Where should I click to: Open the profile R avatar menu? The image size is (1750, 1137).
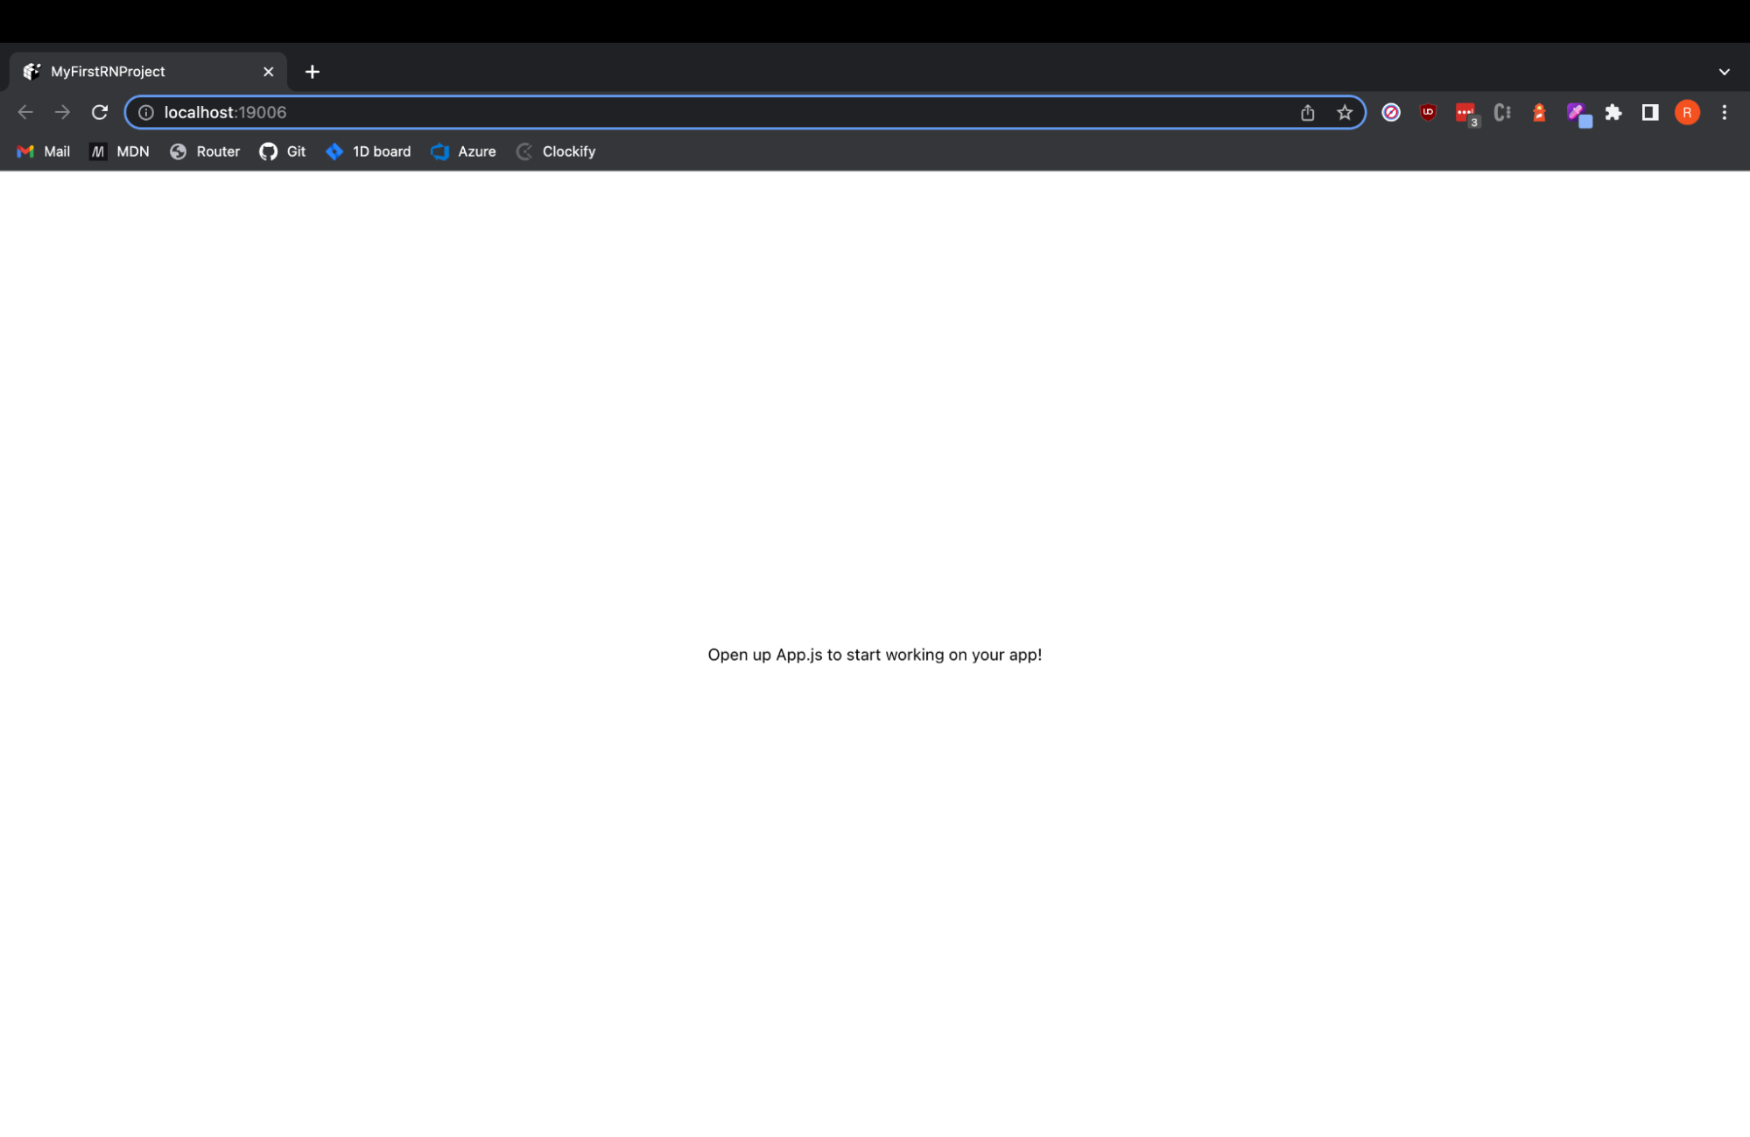click(1687, 112)
